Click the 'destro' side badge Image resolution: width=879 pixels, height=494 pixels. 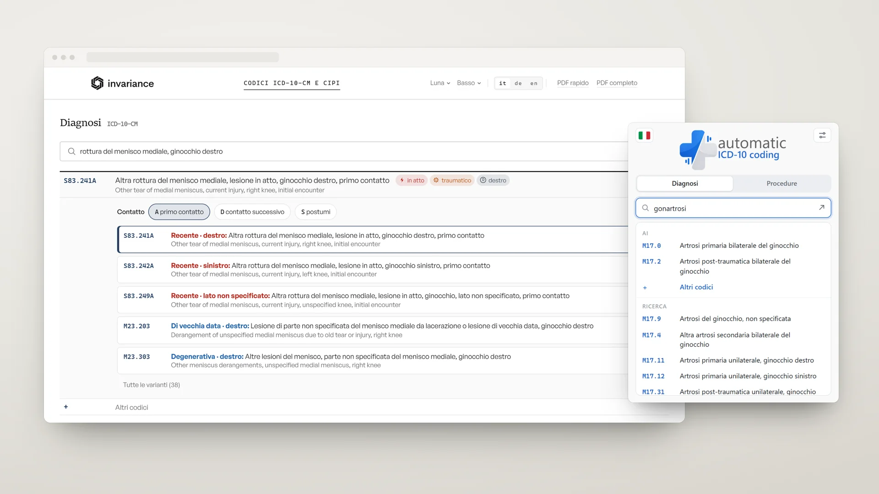(x=493, y=180)
